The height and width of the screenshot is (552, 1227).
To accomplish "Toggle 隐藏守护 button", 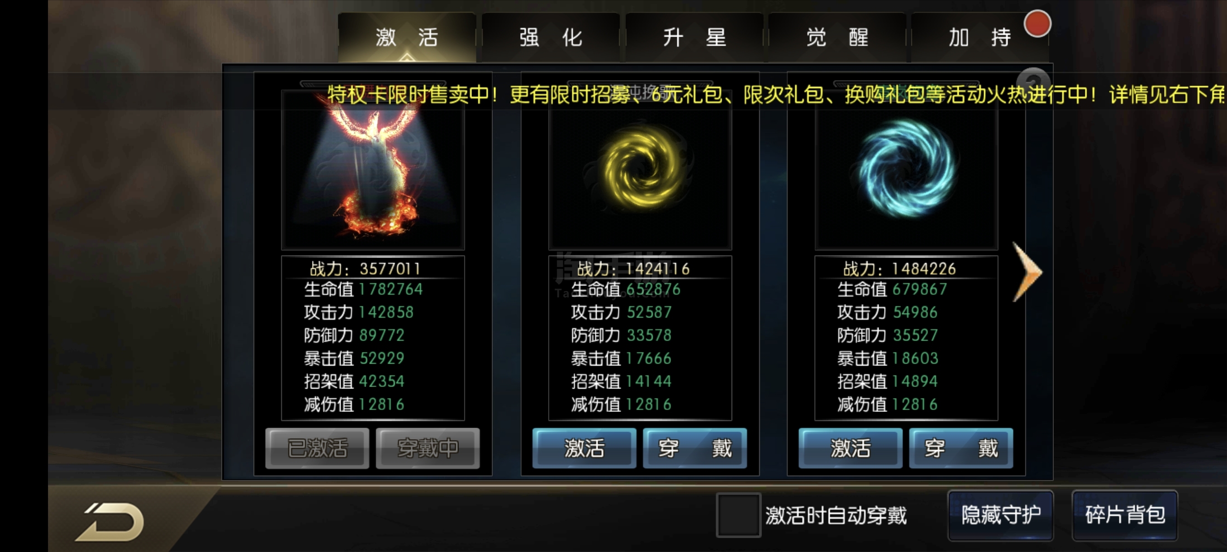I will 1000,515.
